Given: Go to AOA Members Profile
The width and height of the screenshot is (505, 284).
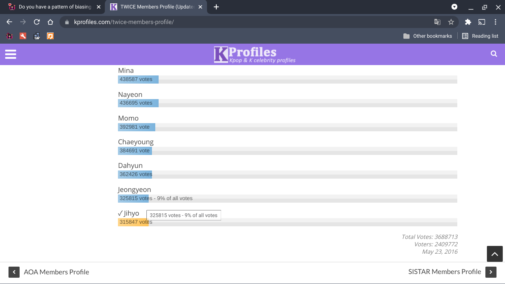Looking at the screenshot, I should (x=49, y=272).
